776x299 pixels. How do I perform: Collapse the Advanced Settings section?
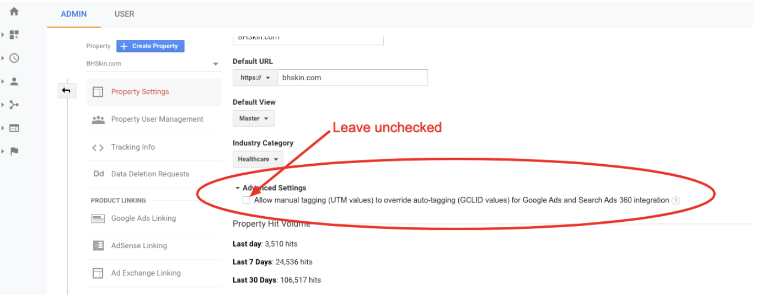(x=238, y=188)
